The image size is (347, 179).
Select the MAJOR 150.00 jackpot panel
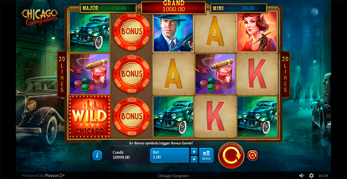pos(108,8)
